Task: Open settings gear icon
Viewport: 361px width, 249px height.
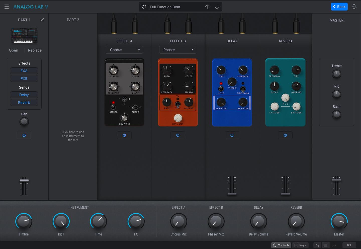Action: (x=354, y=7)
